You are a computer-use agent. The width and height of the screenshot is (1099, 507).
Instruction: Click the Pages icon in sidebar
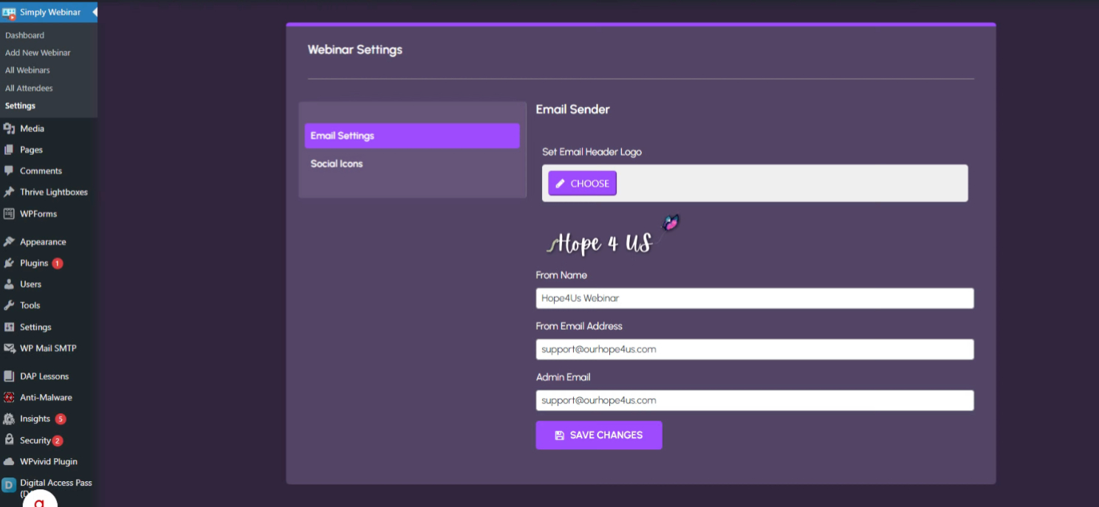pyautogui.click(x=9, y=150)
